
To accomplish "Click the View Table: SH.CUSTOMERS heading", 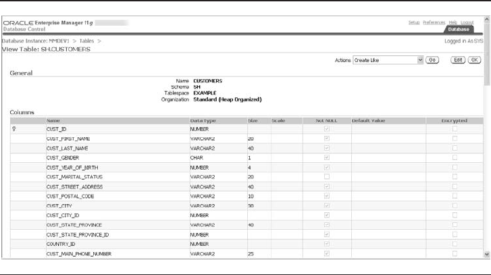I will (46, 49).
